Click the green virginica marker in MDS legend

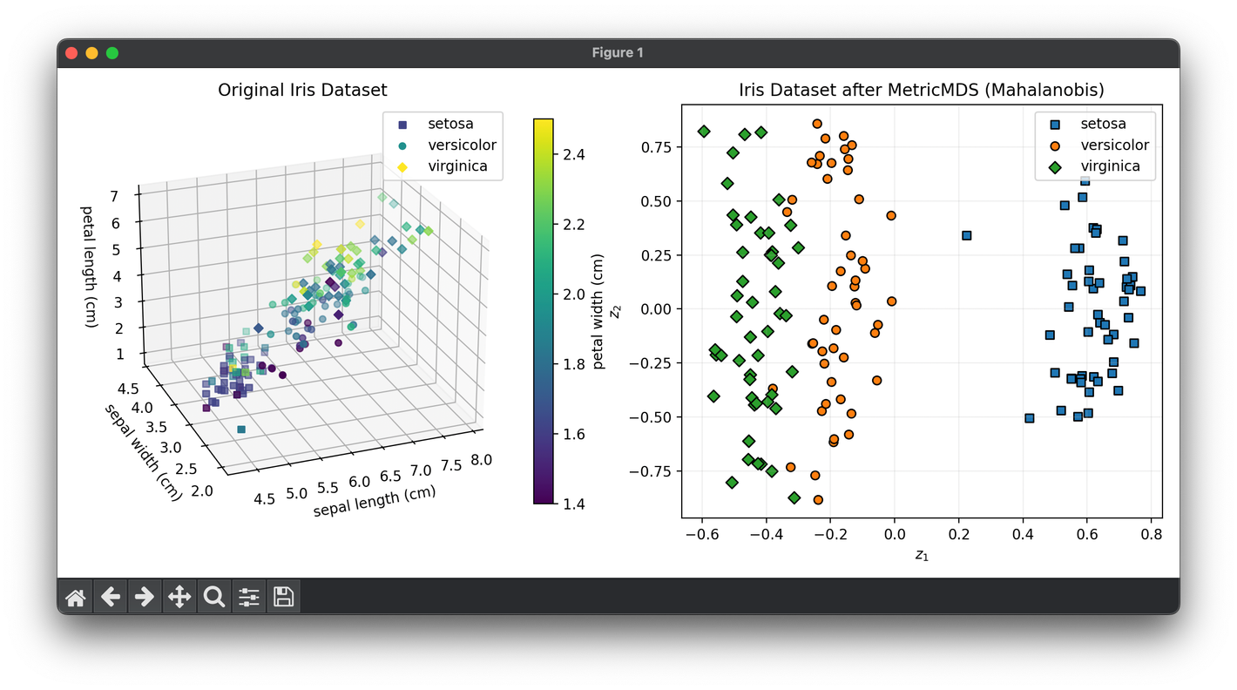[x=1054, y=166]
